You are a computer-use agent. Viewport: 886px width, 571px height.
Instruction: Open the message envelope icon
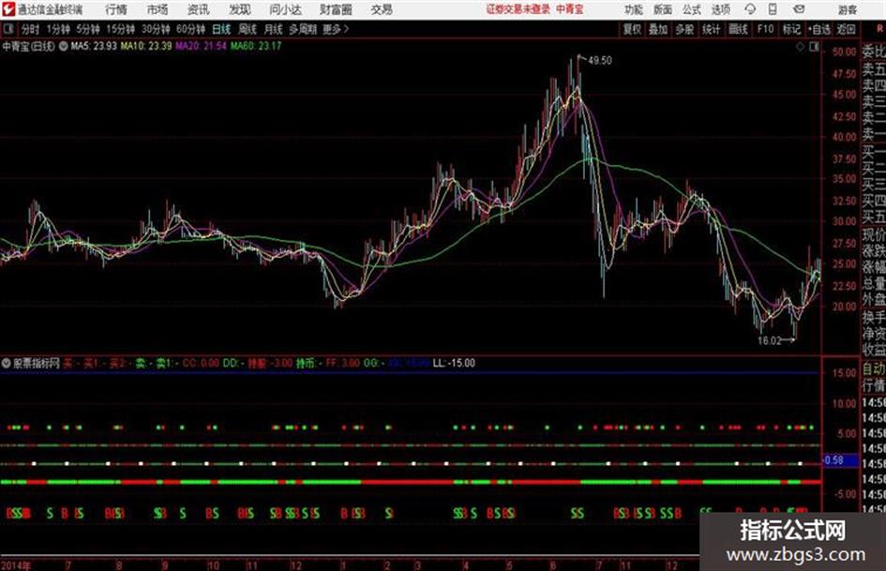pos(799,9)
